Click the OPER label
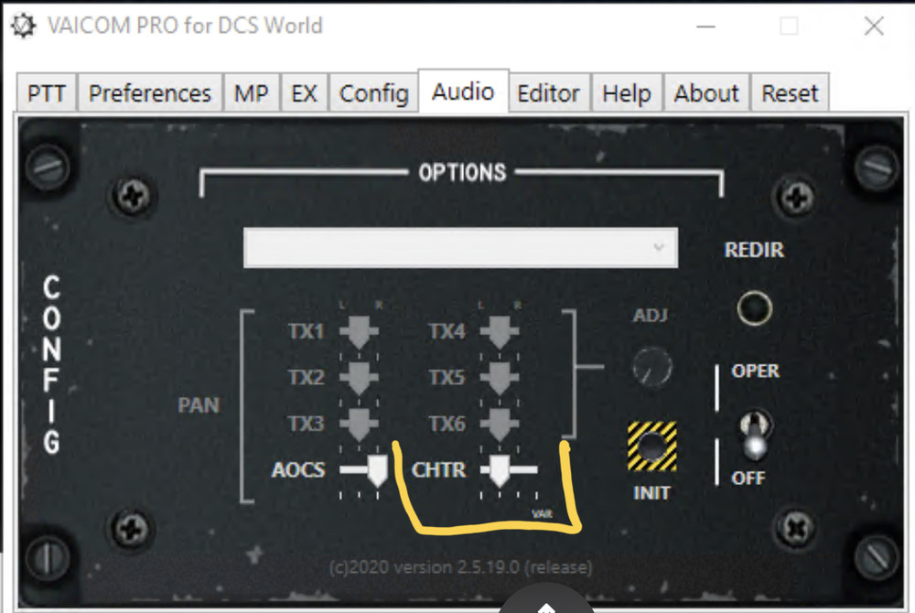 pos(755,371)
